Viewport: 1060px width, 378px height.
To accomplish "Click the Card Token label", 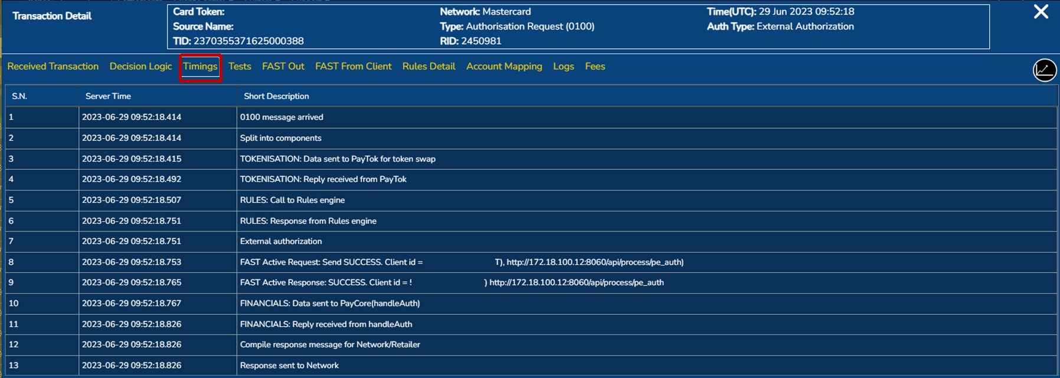I will (198, 12).
